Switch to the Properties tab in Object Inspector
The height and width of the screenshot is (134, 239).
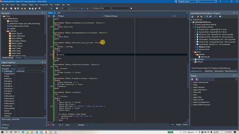pos(6,69)
